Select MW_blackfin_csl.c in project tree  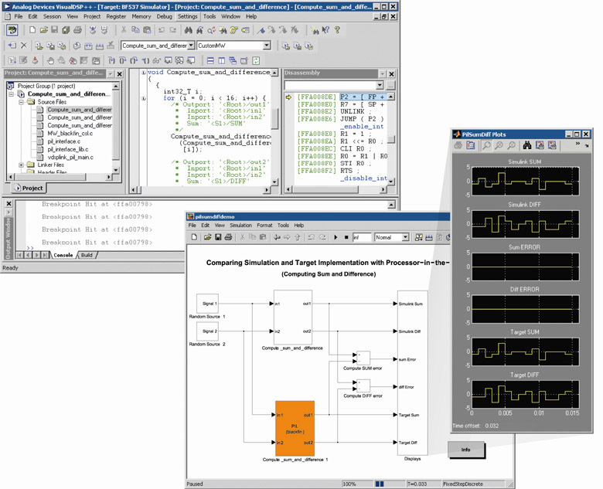pyautogui.click(x=70, y=134)
